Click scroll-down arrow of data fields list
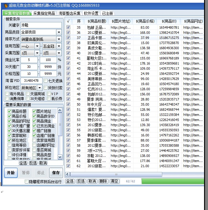208x210 pixels. point(60,157)
